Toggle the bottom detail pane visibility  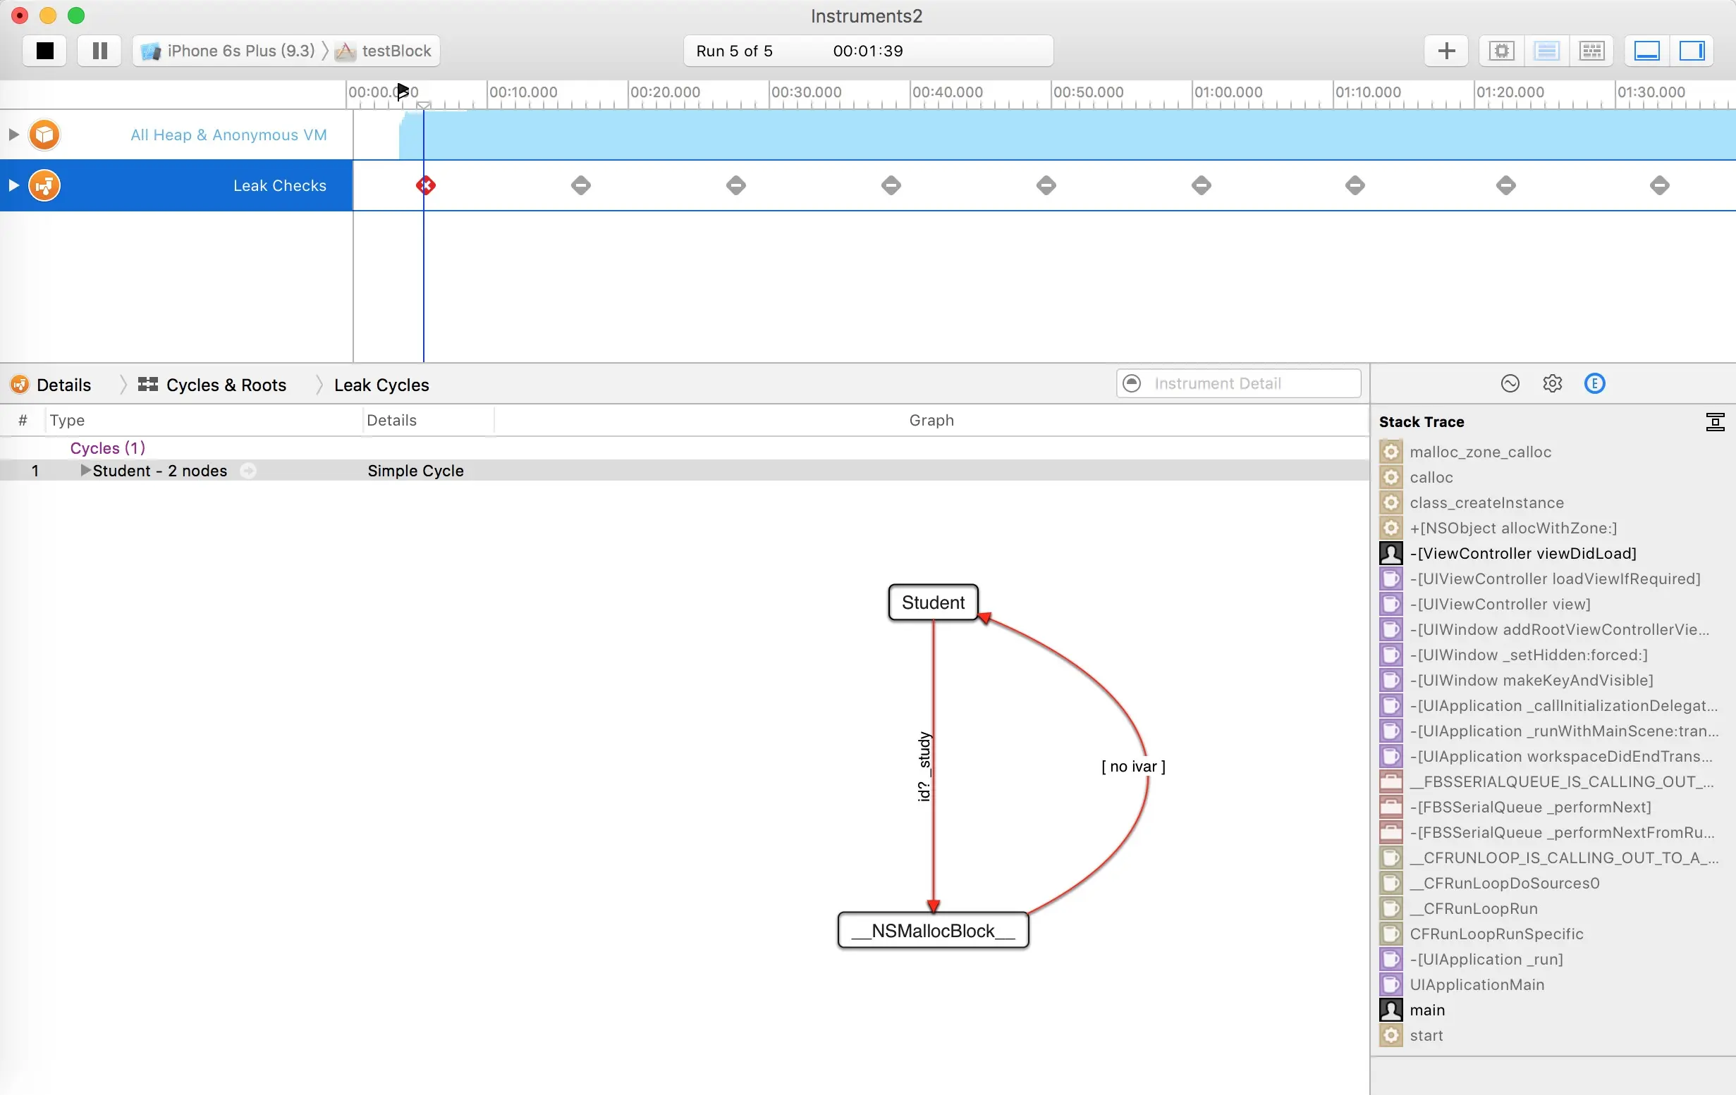pos(1646,51)
